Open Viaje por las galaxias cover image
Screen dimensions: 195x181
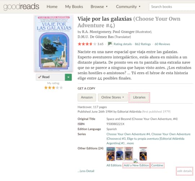click(x=53, y=43)
